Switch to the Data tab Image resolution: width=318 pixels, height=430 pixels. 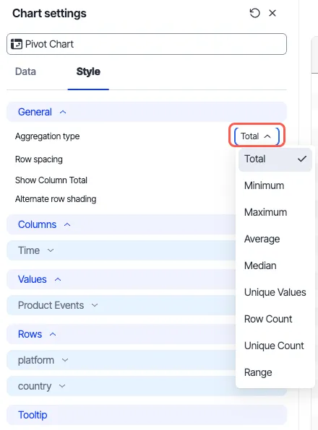pos(25,71)
